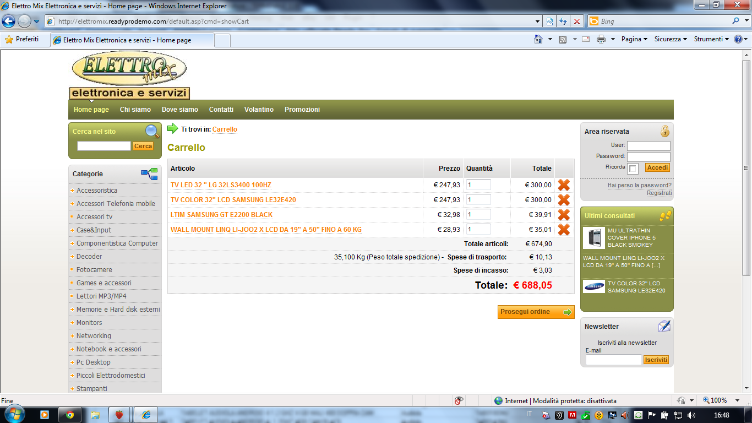Click the Cerca search button
The height and width of the screenshot is (423, 752).
tap(143, 146)
